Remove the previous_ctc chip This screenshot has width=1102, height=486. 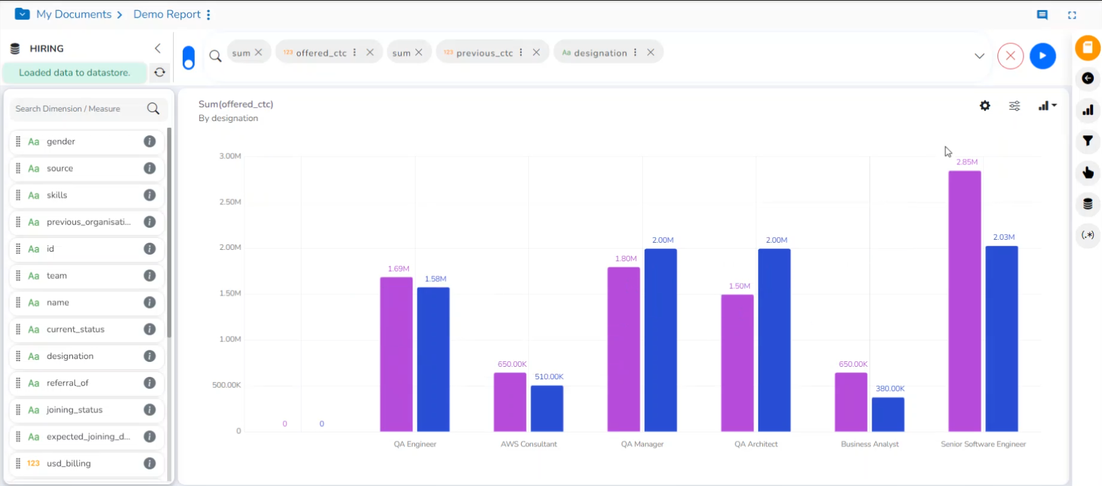[x=537, y=52]
